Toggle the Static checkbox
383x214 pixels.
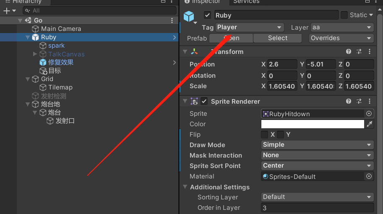tap(344, 15)
